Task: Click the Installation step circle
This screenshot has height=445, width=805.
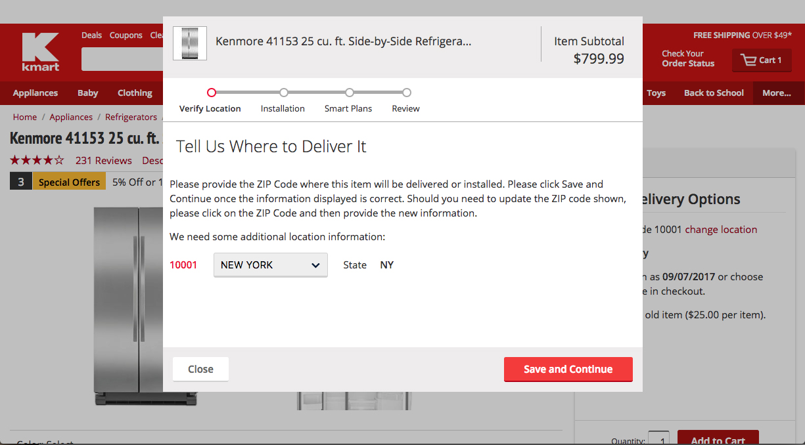Action: pyautogui.click(x=284, y=93)
